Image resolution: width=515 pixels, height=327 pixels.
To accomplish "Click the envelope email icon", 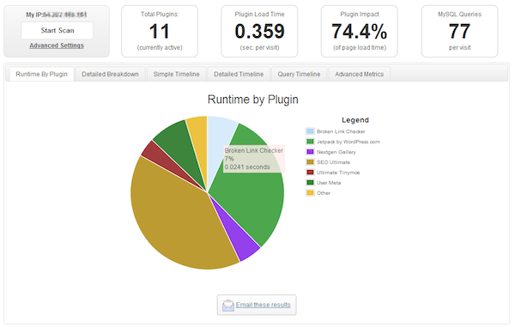I will (228, 306).
